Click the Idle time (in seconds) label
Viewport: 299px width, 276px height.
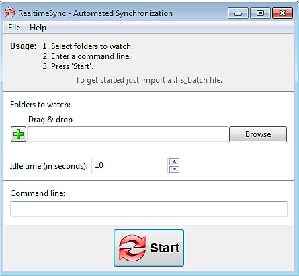(49, 166)
